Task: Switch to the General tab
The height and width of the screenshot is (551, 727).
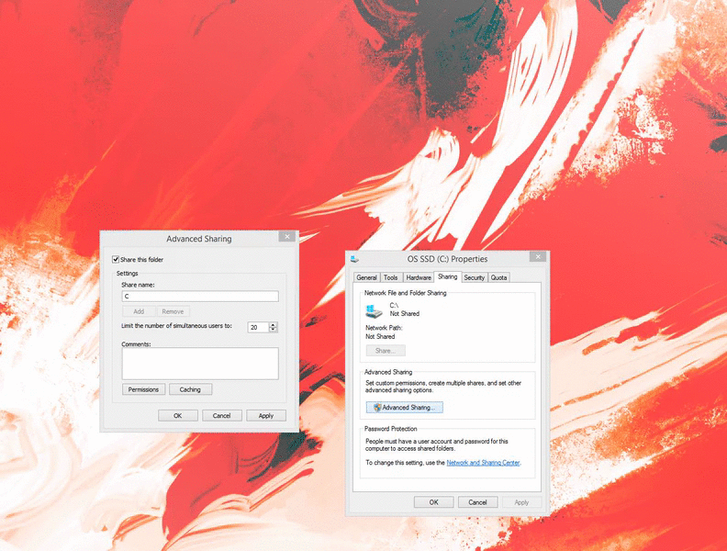Action: coord(366,277)
